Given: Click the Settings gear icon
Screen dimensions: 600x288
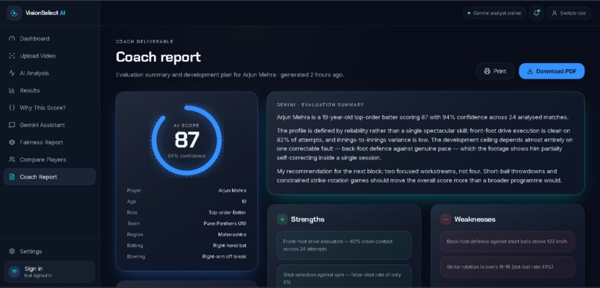Looking at the screenshot, I should pos(12,252).
